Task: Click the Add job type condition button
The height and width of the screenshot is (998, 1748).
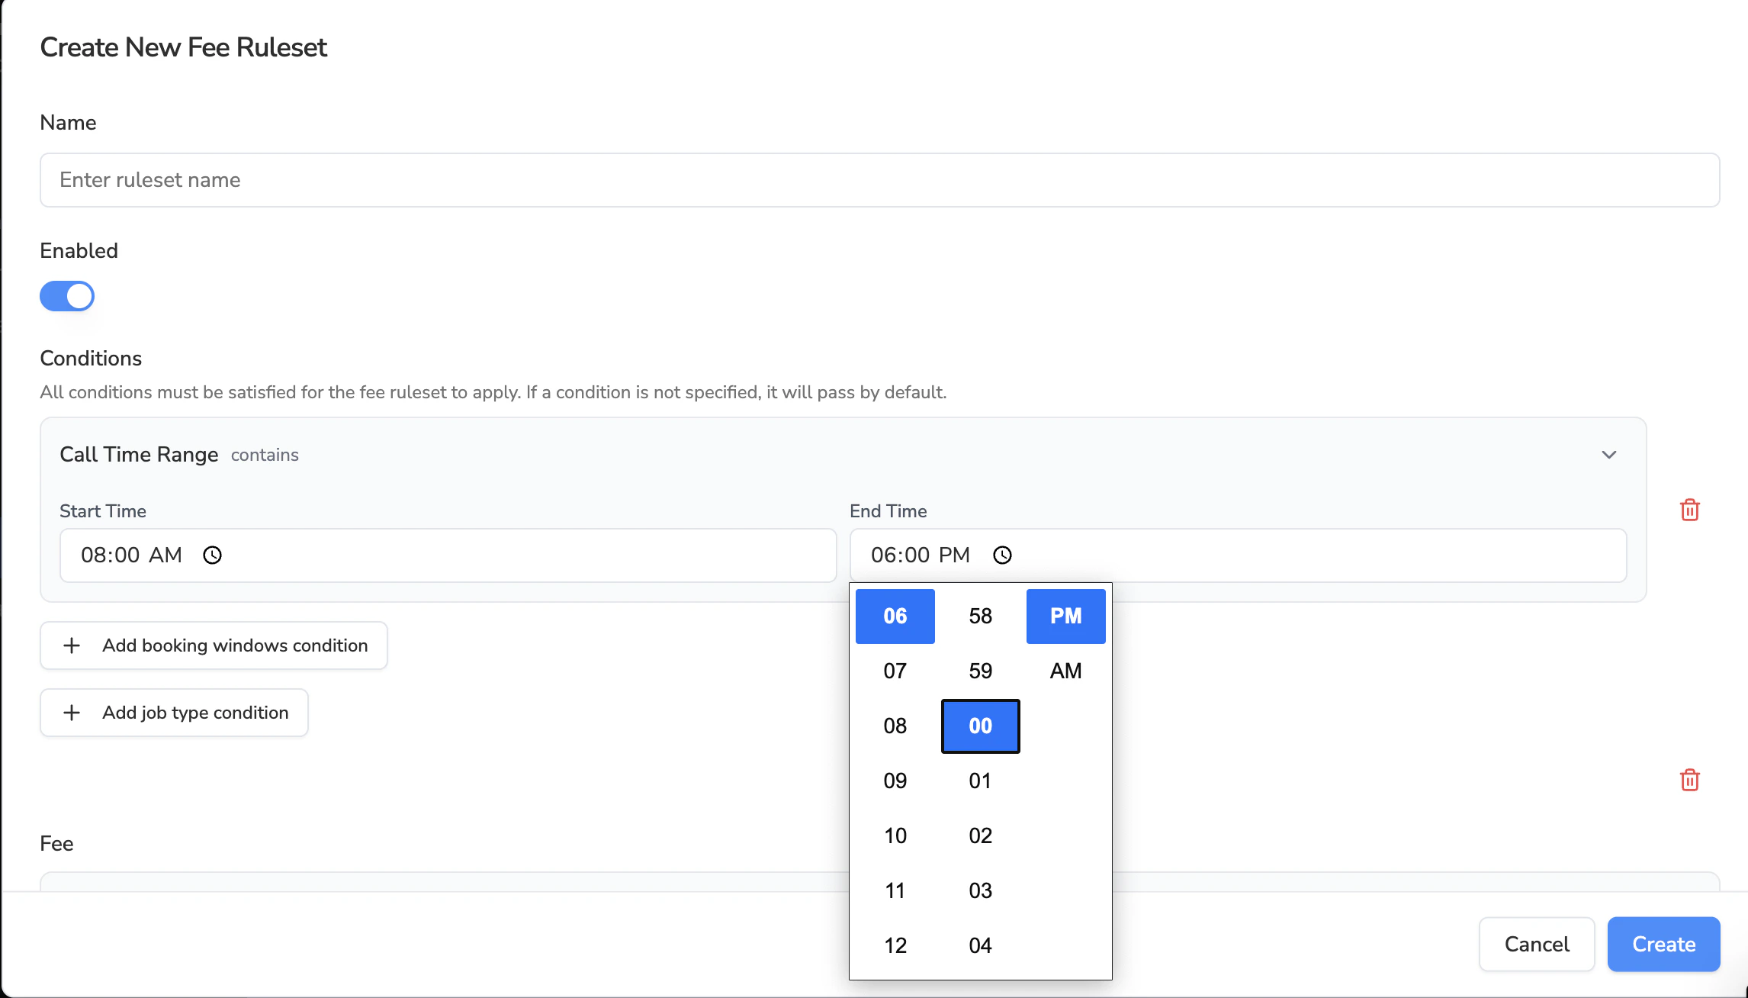Action: 174,713
